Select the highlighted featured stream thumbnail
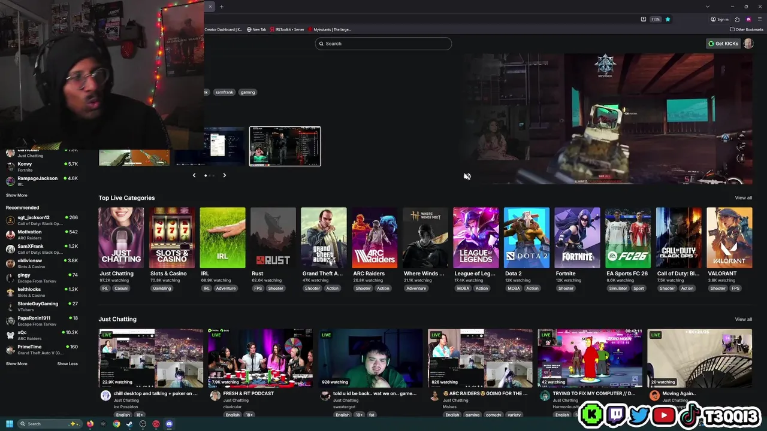Image resolution: width=767 pixels, height=431 pixels. point(285,146)
